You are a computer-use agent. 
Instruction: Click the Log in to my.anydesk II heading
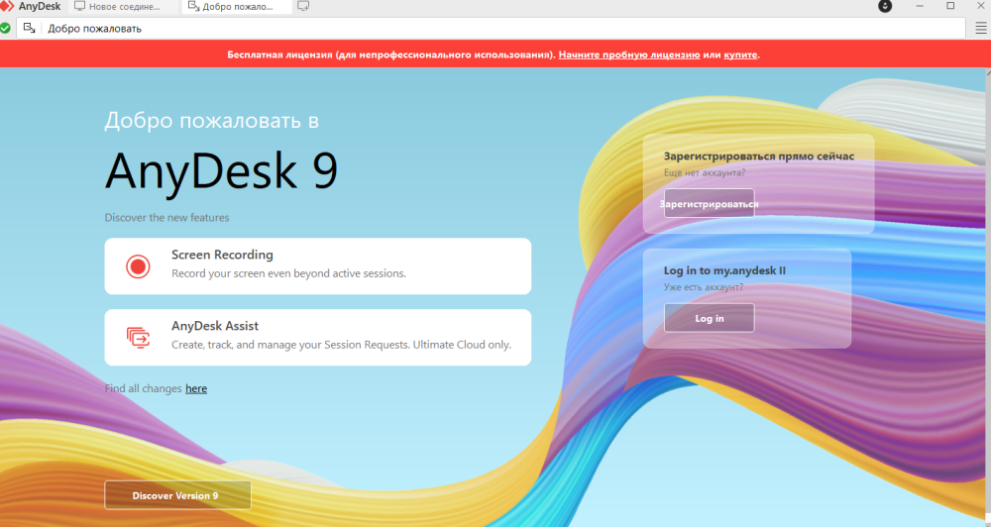coord(724,270)
